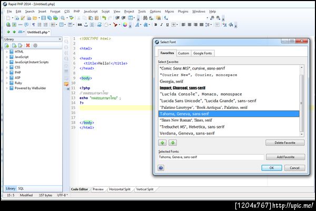Toggle Justify alignment button
Viewport: 316px width, 211px height.
(x=201, y=25)
